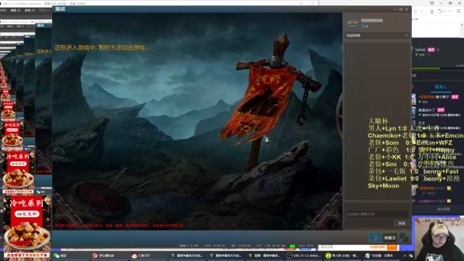Click the webcam feed thumbnail
This screenshot has height=261, width=464.
pyautogui.click(x=439, y=239)
